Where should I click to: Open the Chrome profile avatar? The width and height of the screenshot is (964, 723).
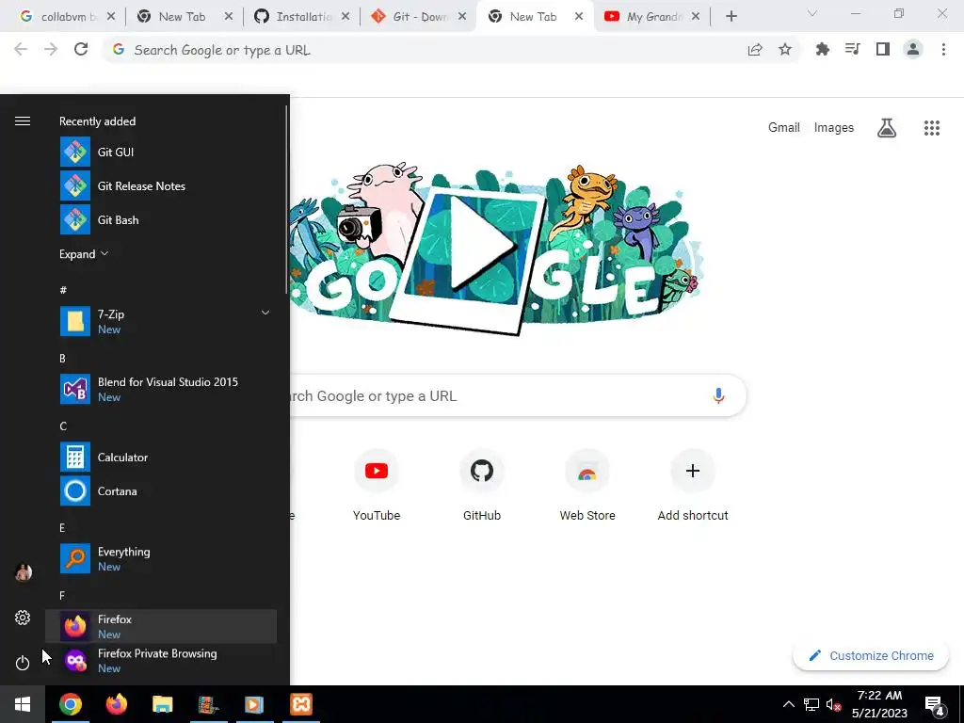tap(913, 49)
